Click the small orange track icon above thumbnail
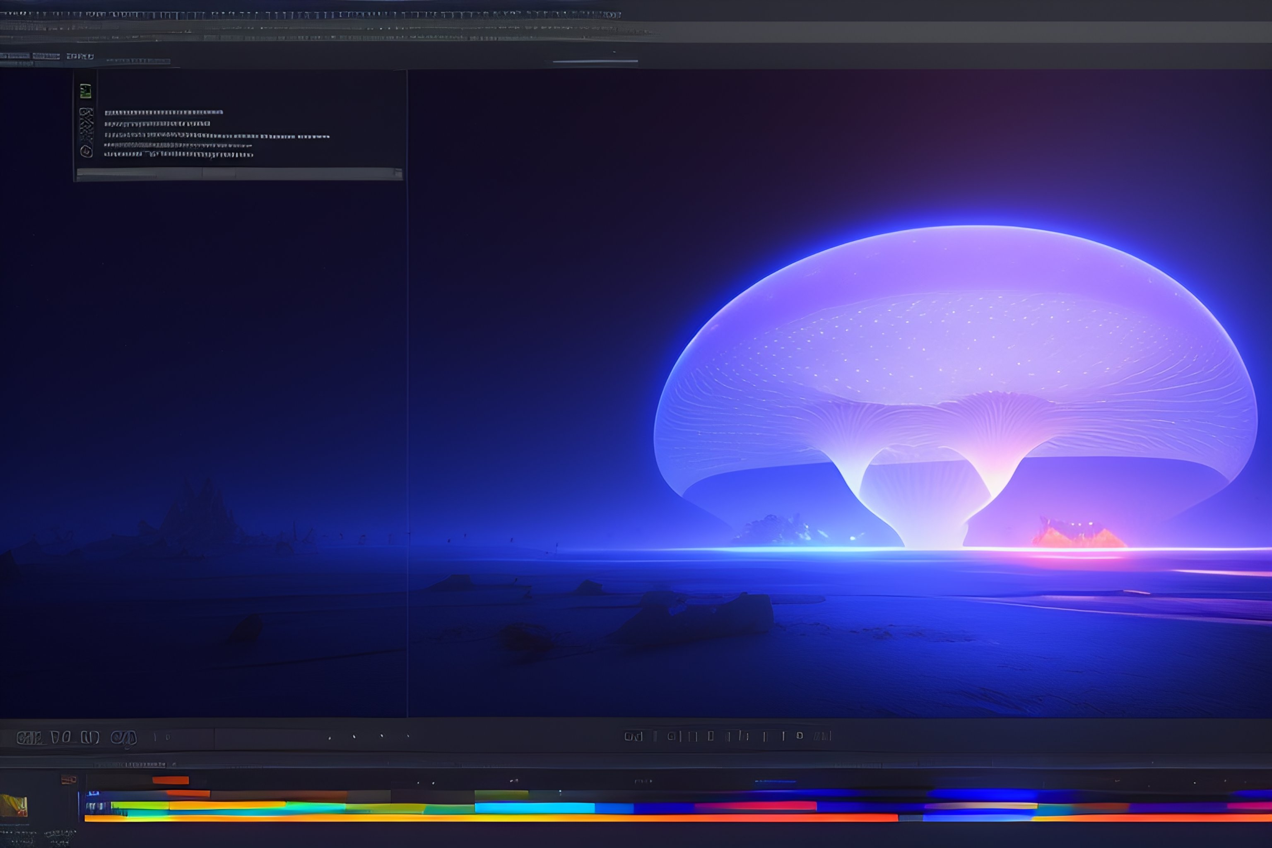The image size is (1272, 848). click(x=69, y=779)
